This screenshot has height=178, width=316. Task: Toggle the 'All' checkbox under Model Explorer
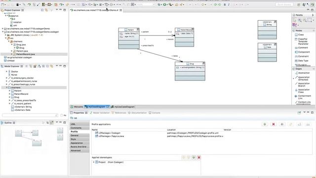click(62, 115)
